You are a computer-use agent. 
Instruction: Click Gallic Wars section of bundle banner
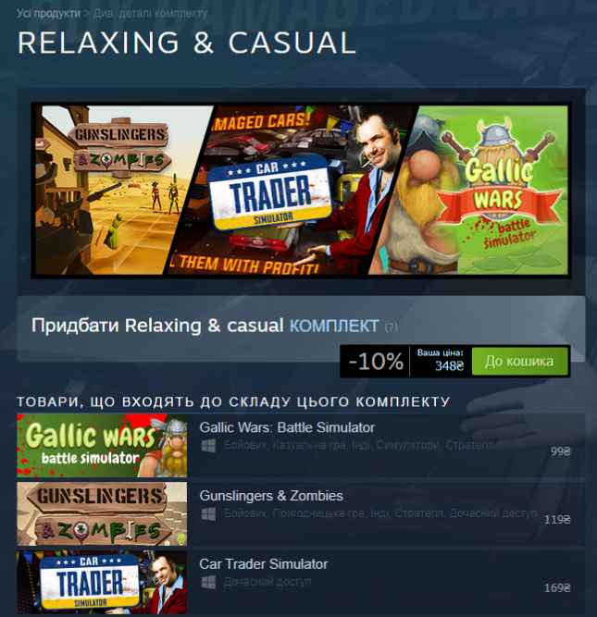pos(480,190)
